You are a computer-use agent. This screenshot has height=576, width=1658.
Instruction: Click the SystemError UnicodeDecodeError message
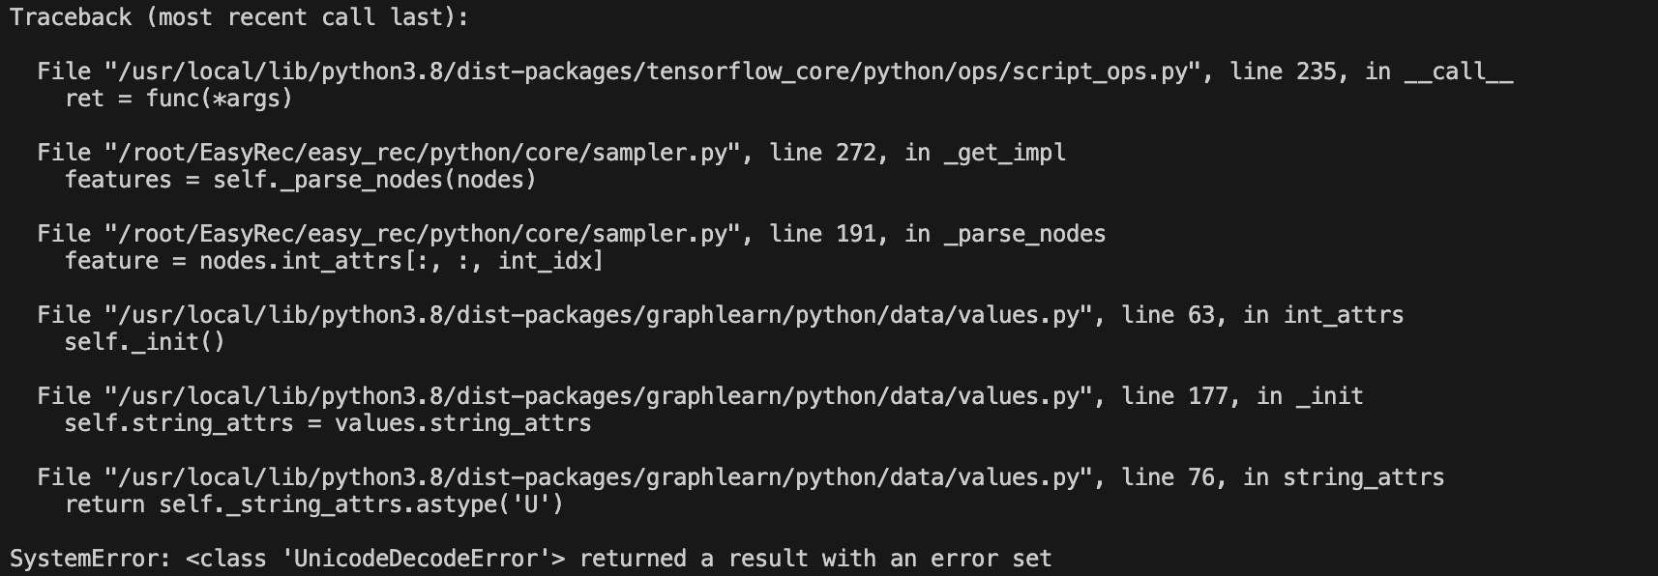click(530, 559)
